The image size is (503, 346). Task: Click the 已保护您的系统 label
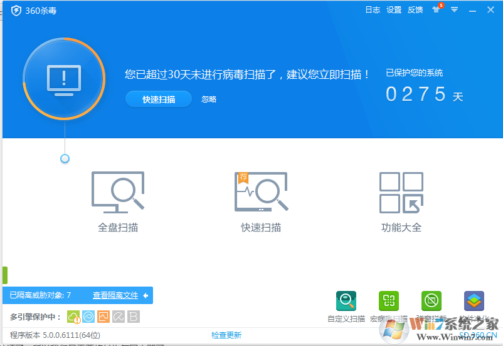point(414,73)
